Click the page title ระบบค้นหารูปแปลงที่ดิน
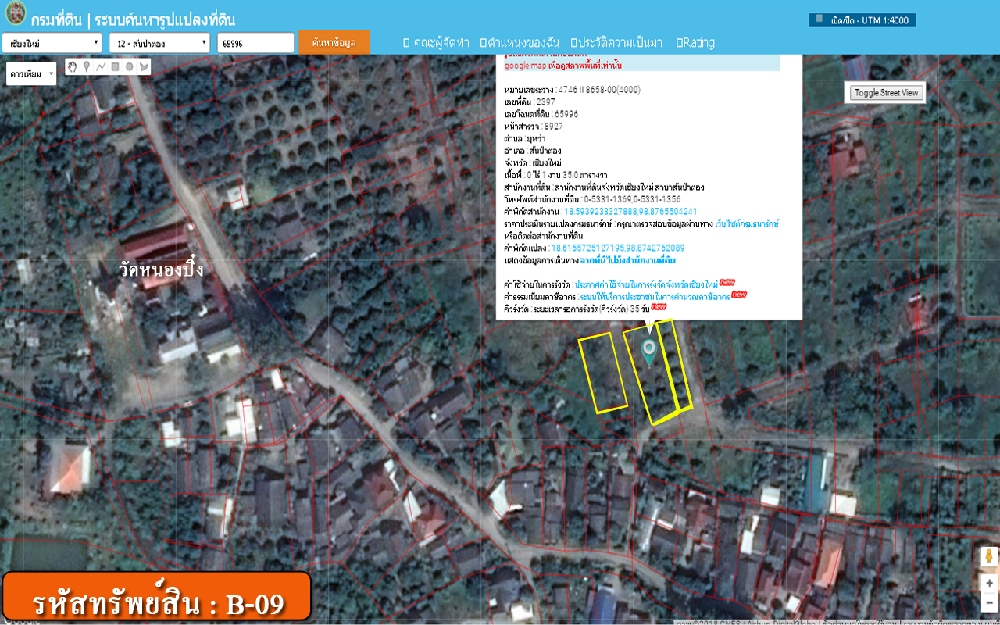This screenshot has height=625, width=1000. click(x=165, y=20)
